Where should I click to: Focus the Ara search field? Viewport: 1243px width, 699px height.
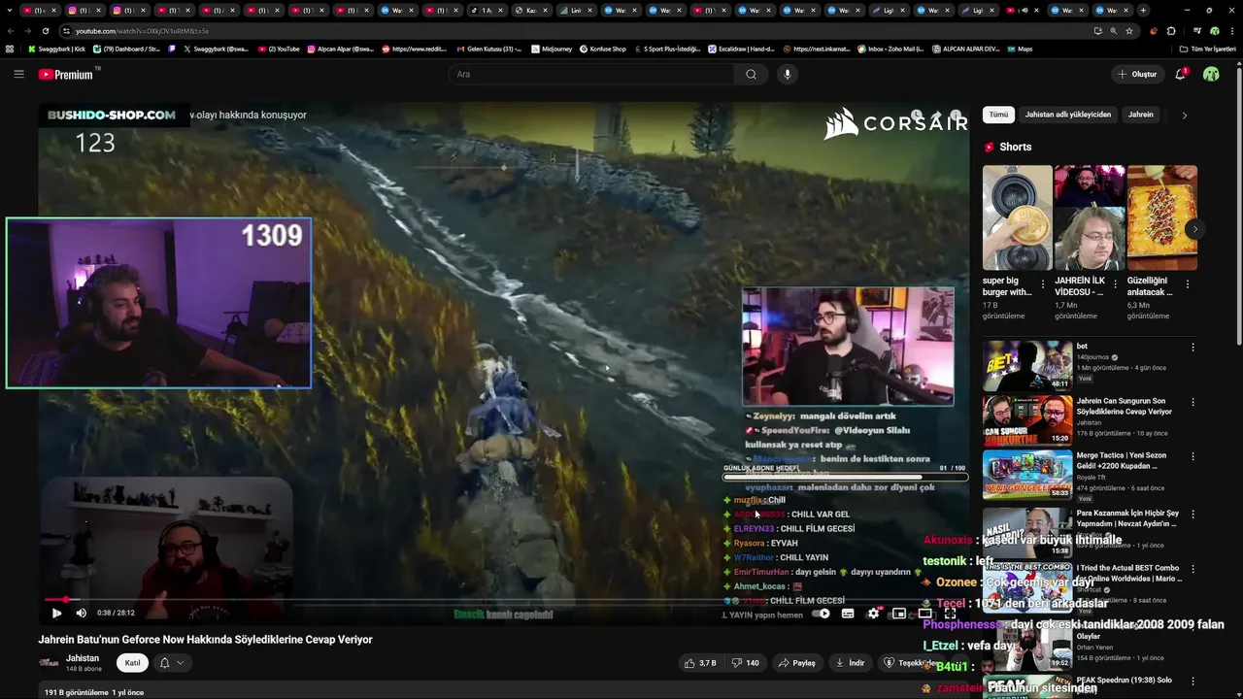click(x=590, y=74)
